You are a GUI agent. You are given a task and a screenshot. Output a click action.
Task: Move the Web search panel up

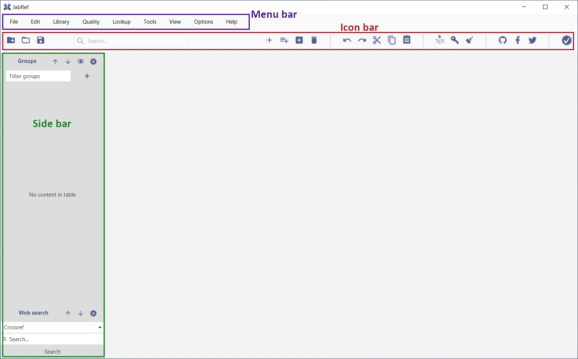pos(68,314)
